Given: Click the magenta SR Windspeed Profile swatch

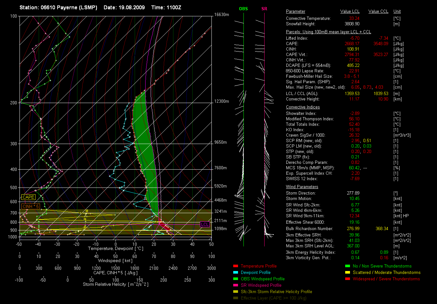Looking at the screenshot, I should 236,285.
